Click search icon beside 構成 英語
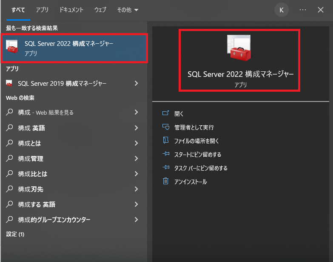The image size is (333, 262). 9,128
